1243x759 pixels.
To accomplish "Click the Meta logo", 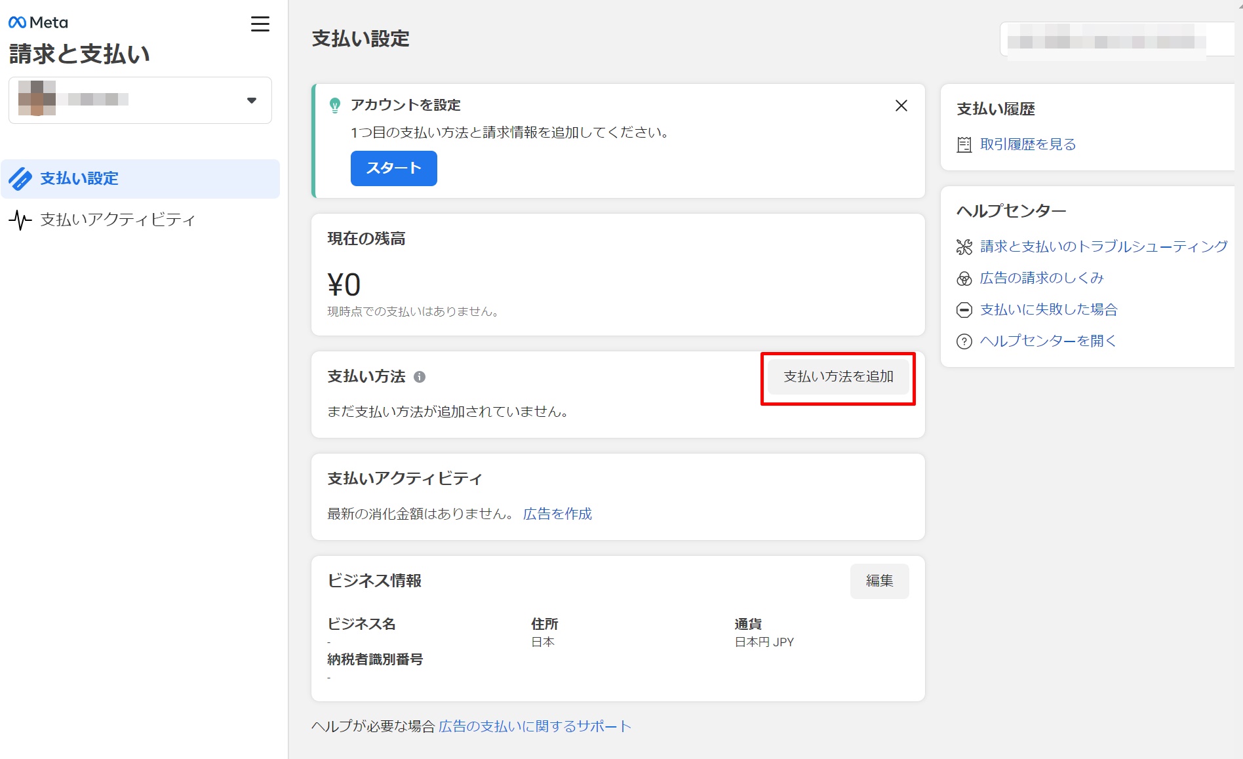I will point(38,22).
